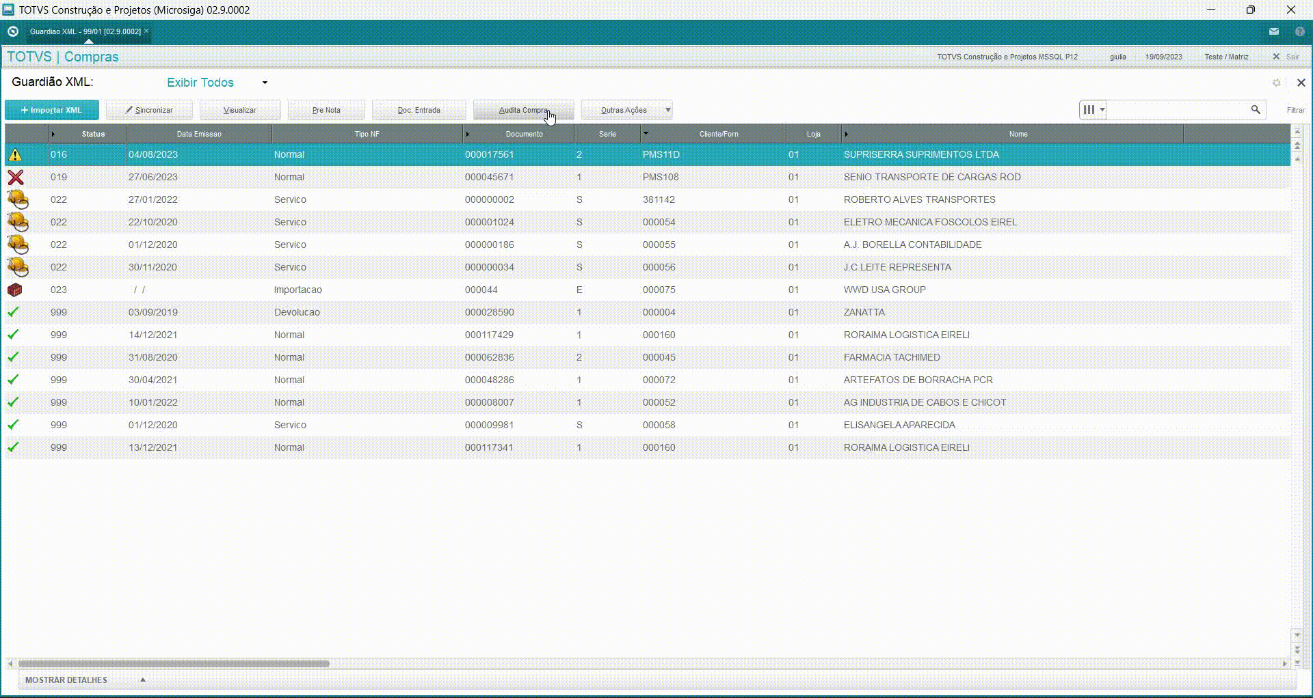Image resolution: width=1313 pixels, height=698 pixels.
Task: Click the TOTVS round logo icon at top left
Action: pyautogui.click(x=12, y=31)
